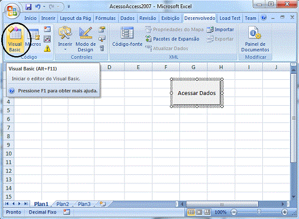Screen dimensions: 299x219
Task: Click Propriedades do Mapa
Action: [175, 30]
